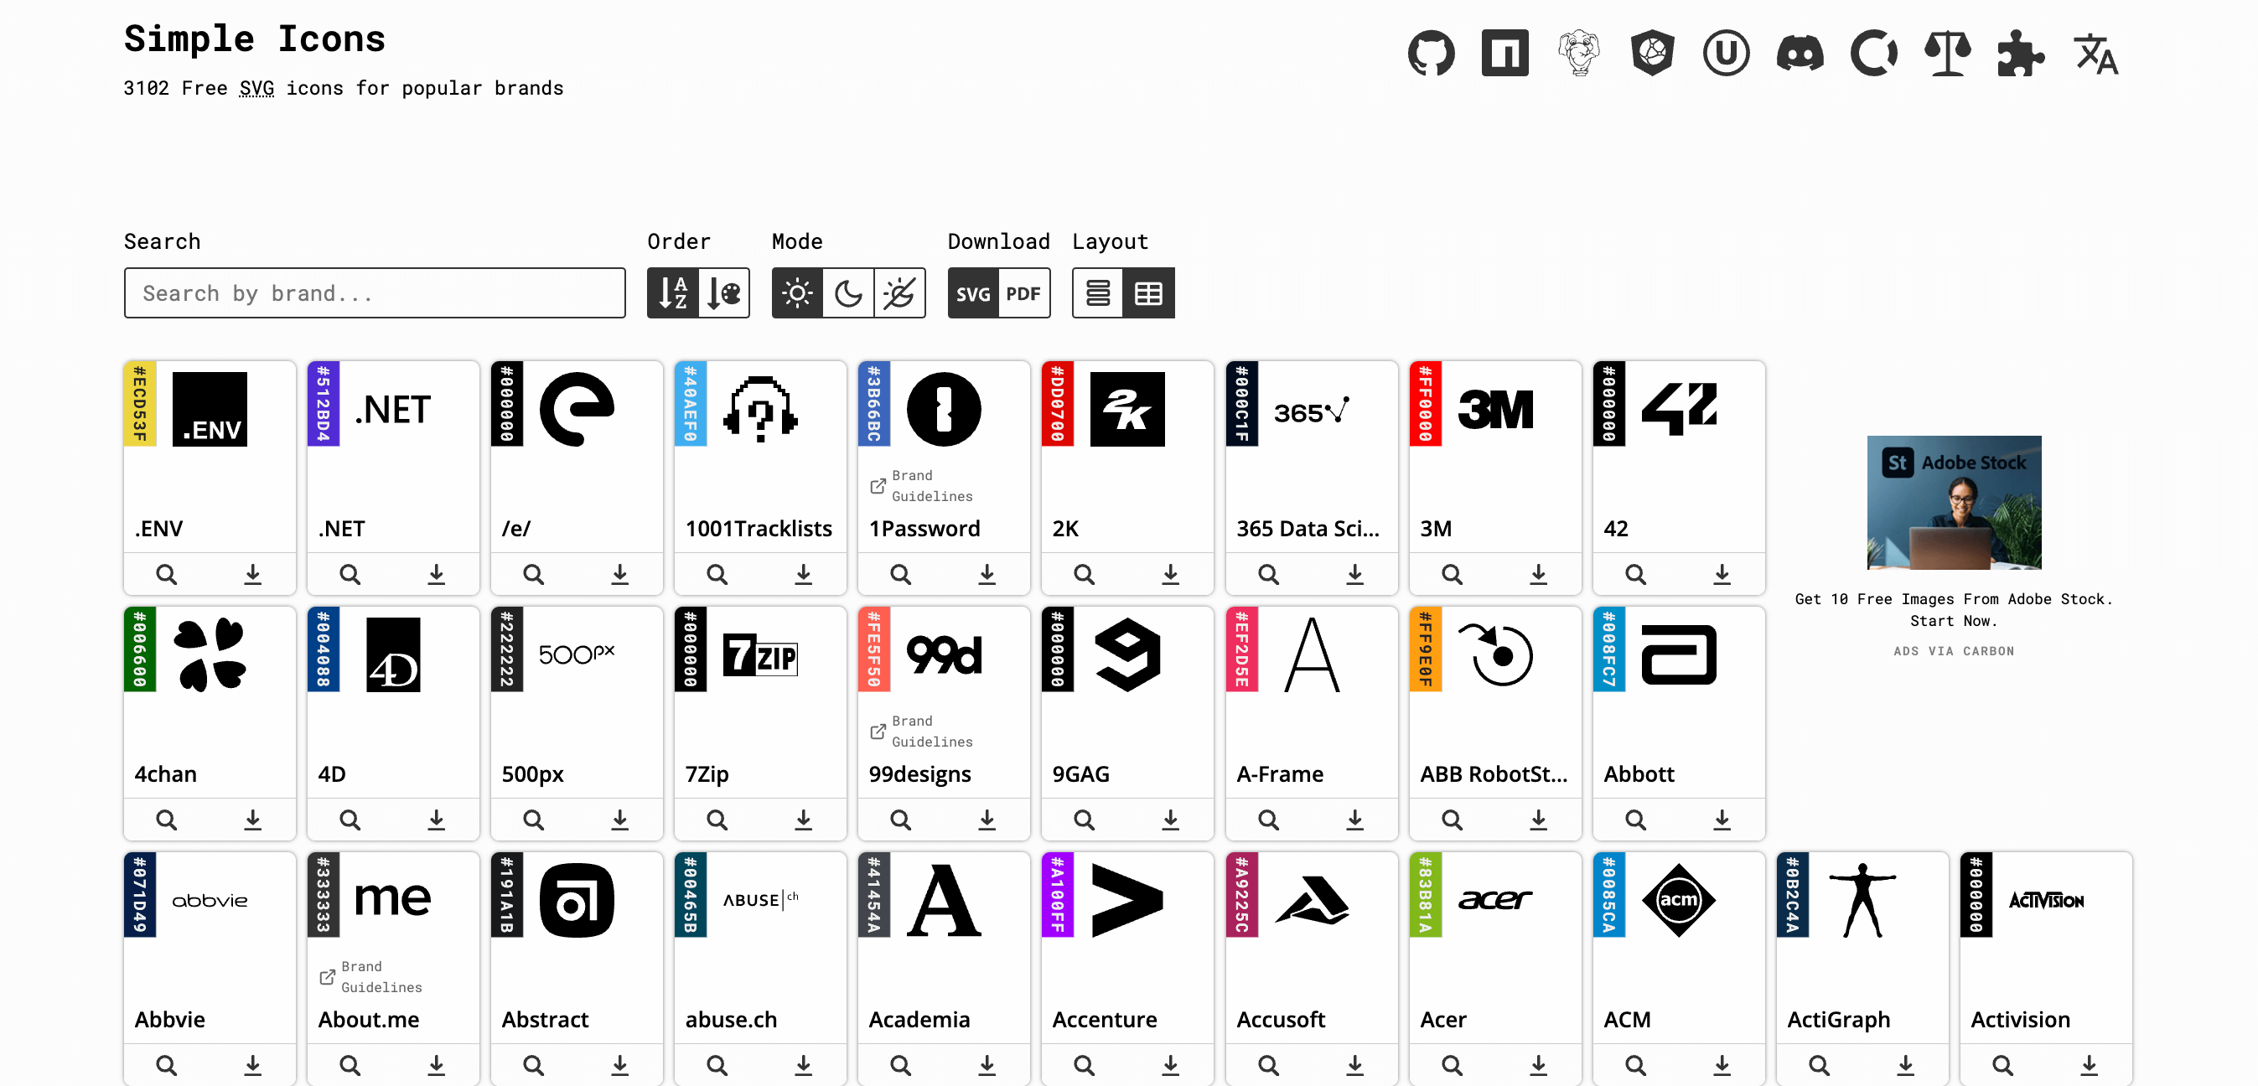Download the Academia icon

tap(987, 1065)
